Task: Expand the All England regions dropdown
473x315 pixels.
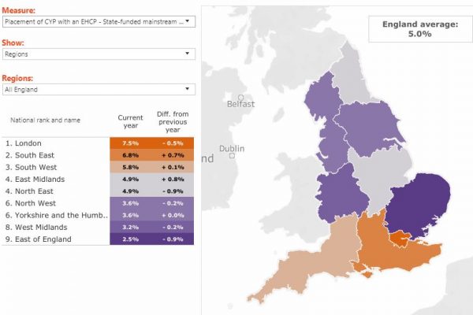Action: coord(99,90)
